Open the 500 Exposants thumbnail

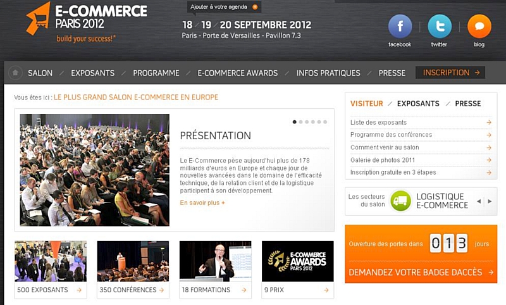pos(51,269)
